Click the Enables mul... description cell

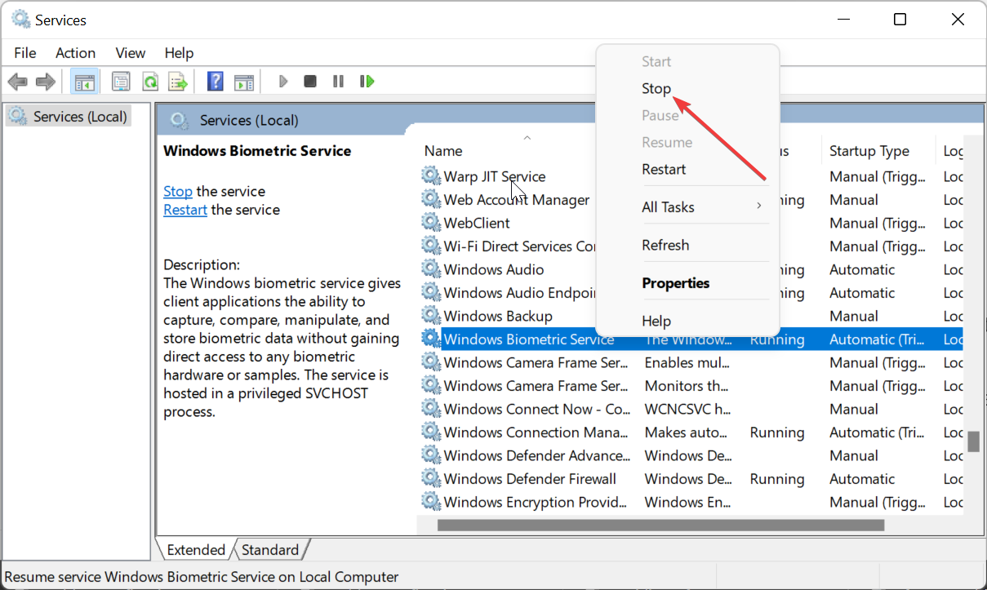pyautogui.click(x=687, y=362)
